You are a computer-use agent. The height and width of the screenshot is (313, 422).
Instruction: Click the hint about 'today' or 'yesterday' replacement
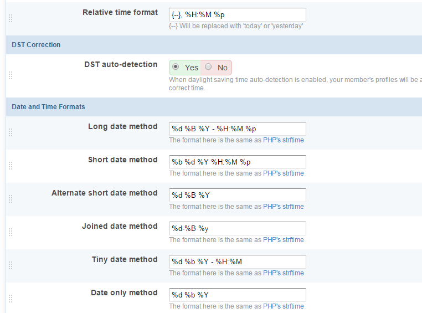tap(236, 26)
